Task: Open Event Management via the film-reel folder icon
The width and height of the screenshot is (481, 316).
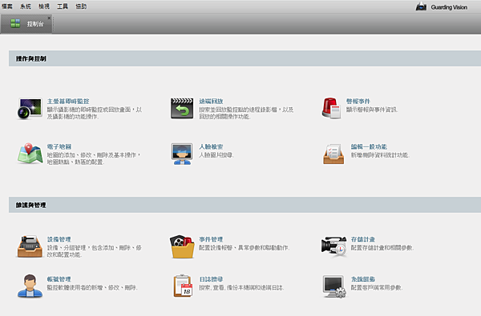Action: click(x=182, y=246)
